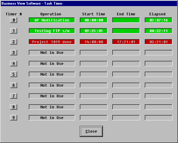Select timer 3's Not in Use operation field

52,53
